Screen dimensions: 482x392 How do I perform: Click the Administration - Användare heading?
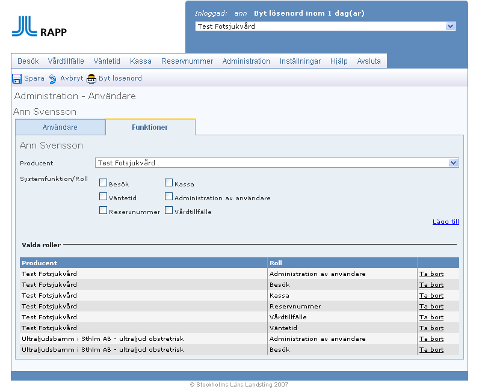pos(75,96)
